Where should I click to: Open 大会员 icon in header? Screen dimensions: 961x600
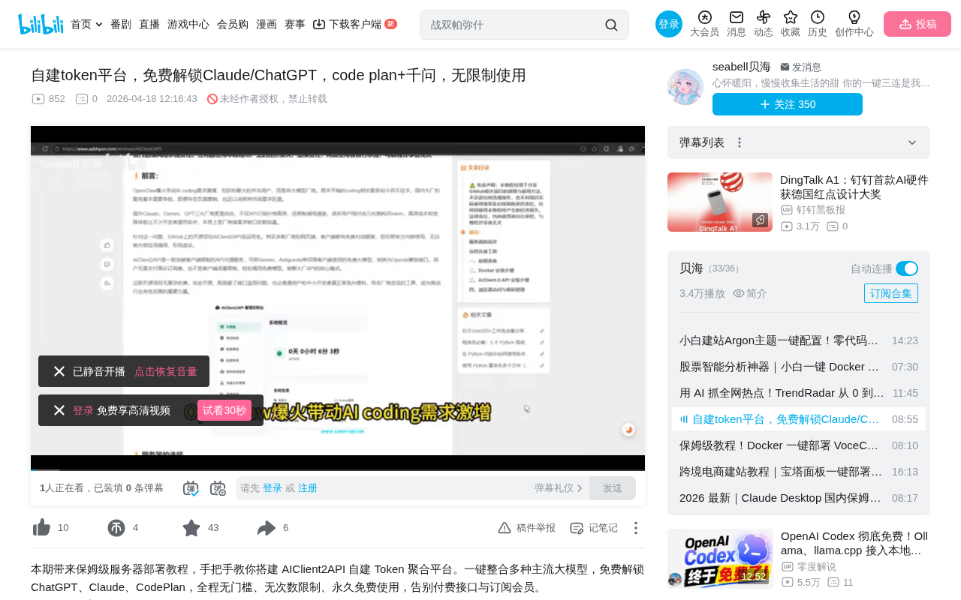[704, 17]
